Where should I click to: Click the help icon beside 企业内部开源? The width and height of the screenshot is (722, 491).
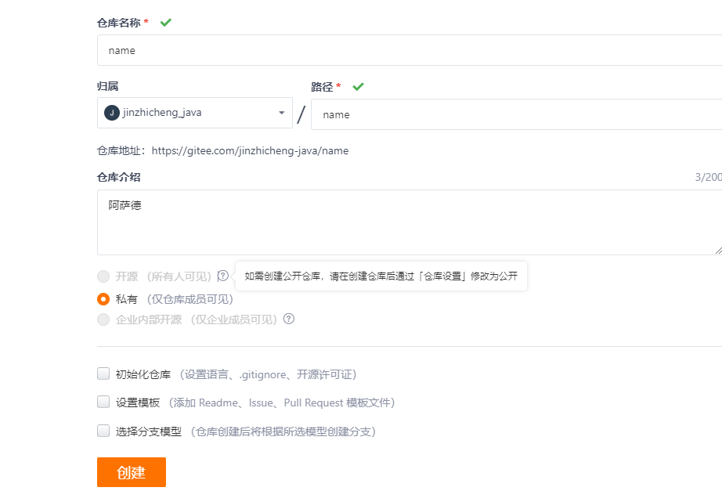289,319
